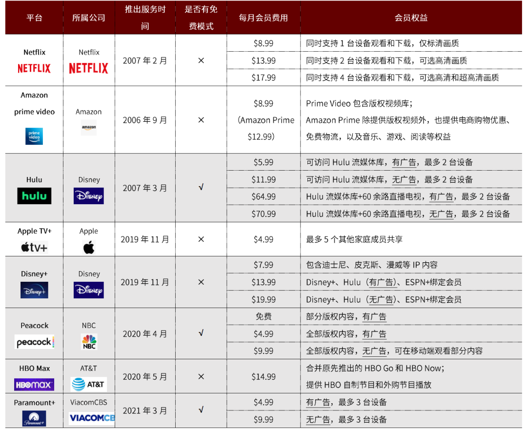This screenshot has width=527, height=429.
Task: Click the $14.99 HBO Max price
Action: (x=263, y=377)
